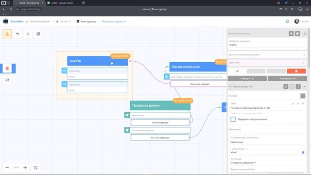
Task: Open a new browser tab
Action: pyautogui.click(x=83, y=3)
